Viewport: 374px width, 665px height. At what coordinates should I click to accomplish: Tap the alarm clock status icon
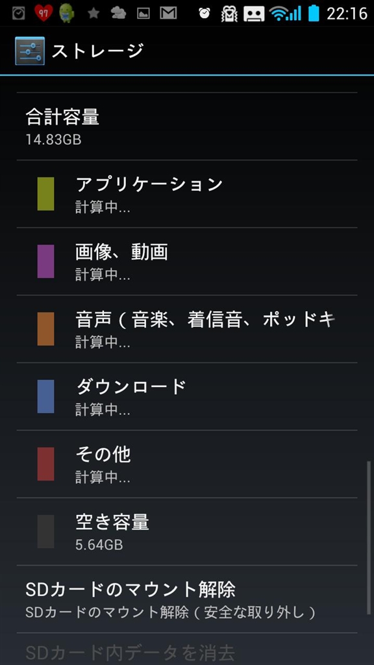(x=205, y=13)
